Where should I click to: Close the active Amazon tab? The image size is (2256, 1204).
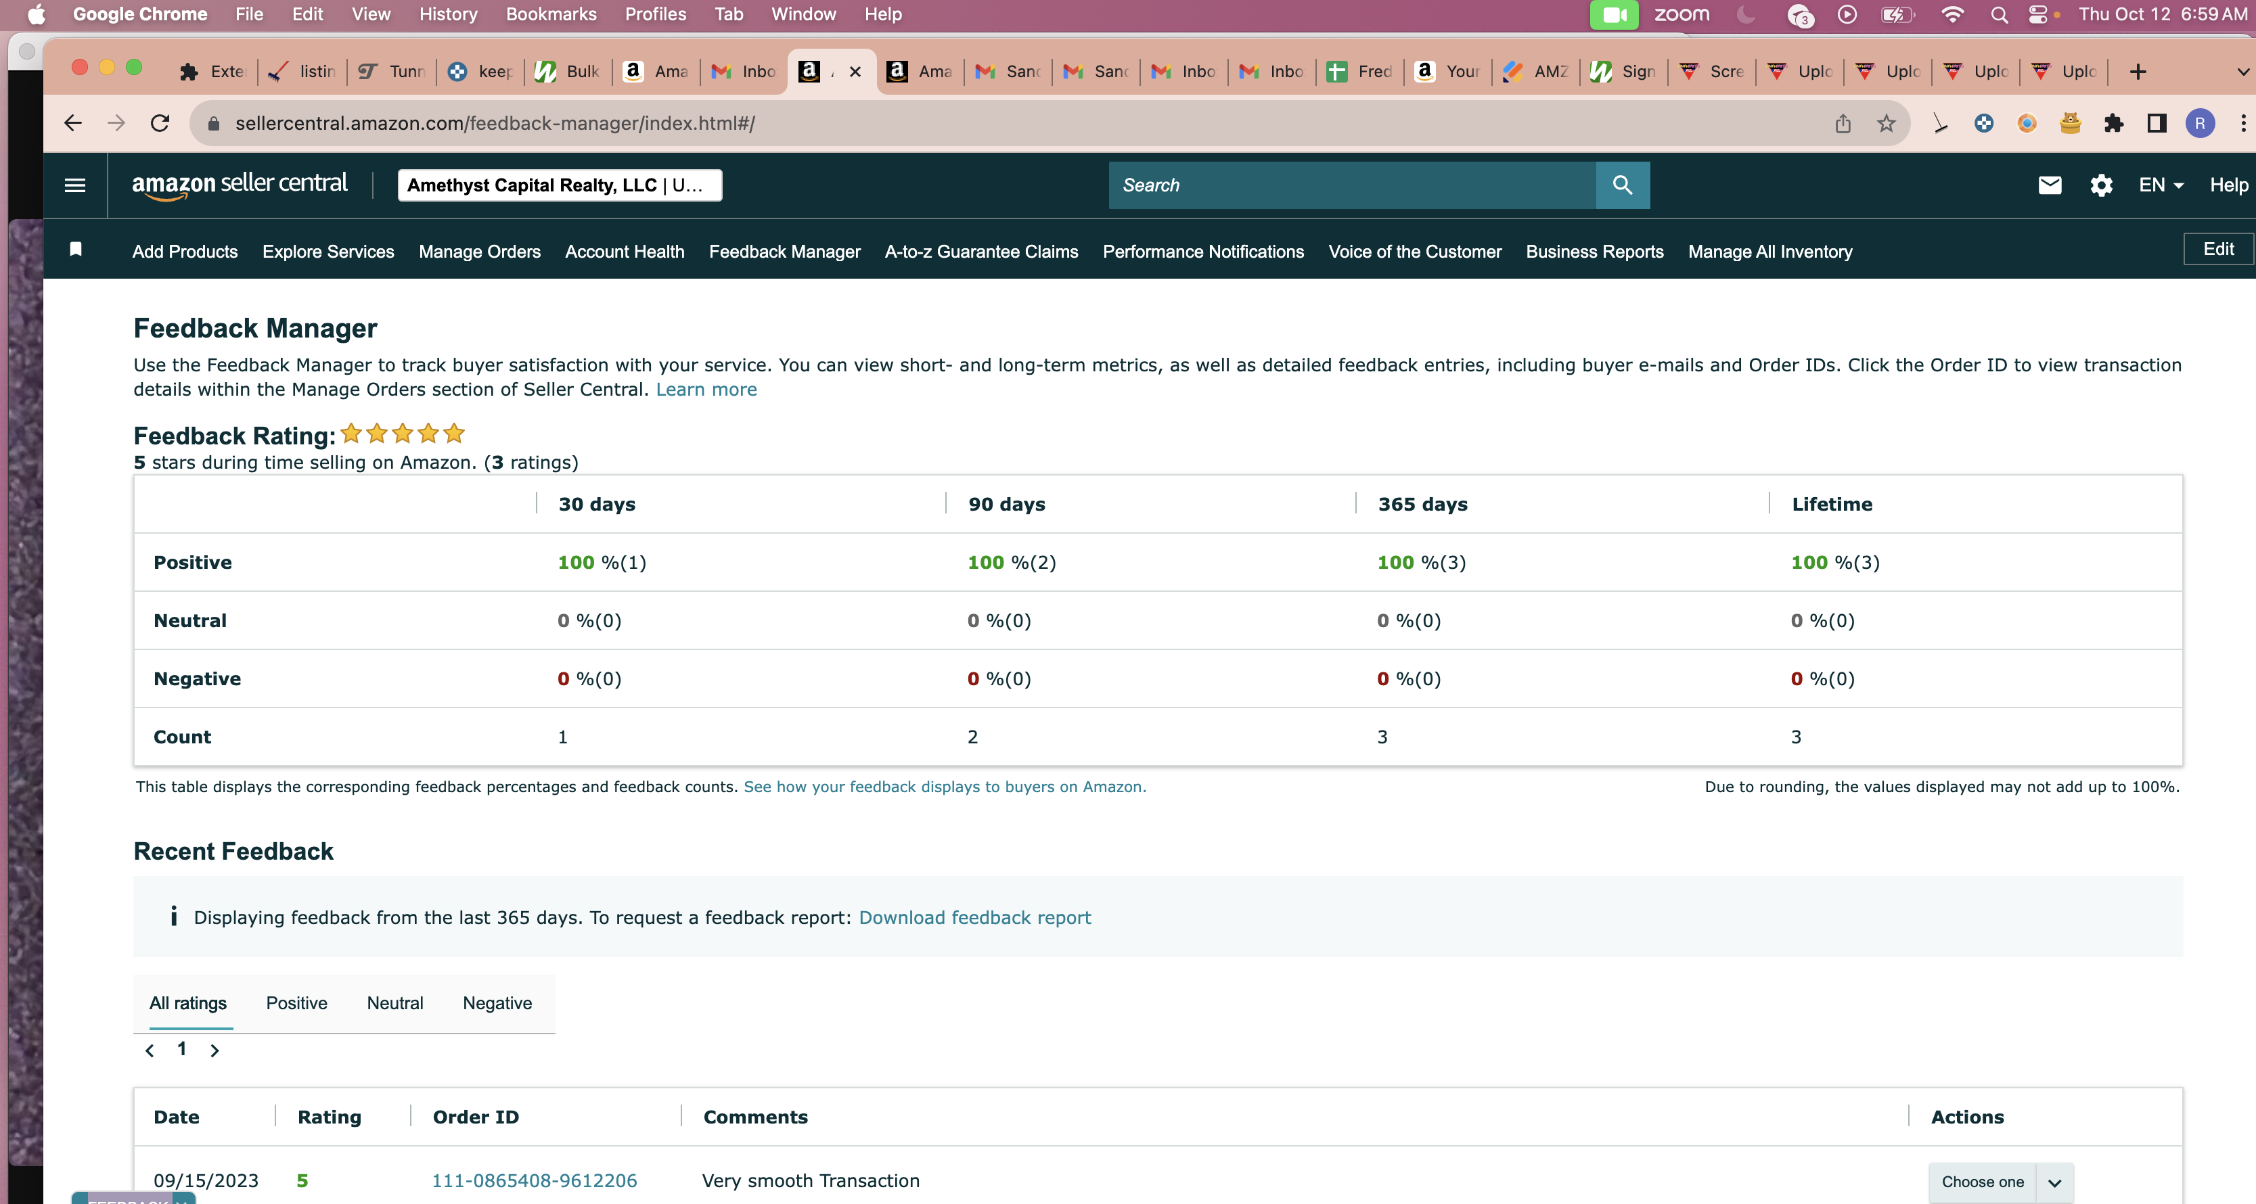coord(855,72)
